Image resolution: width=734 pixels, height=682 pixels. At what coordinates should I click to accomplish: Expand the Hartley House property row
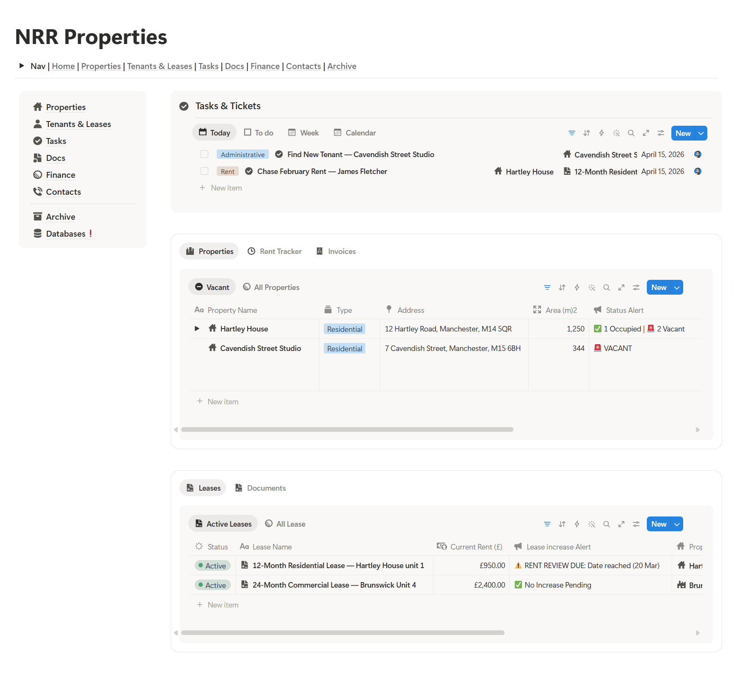[196, 329]
